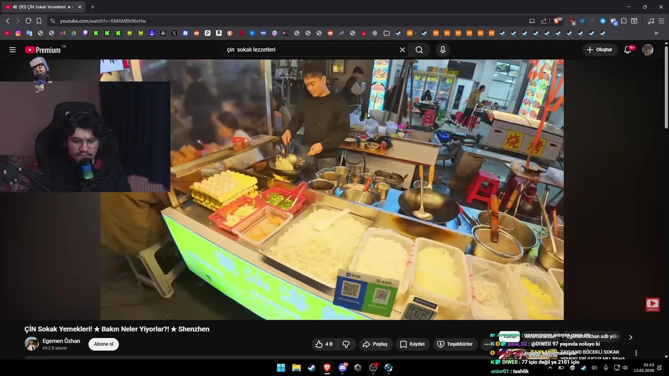Click the youtube.com address bar URL

(102, 21)
